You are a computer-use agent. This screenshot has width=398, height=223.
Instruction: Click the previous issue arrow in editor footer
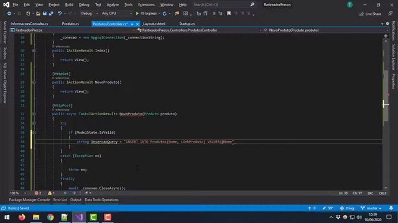pyautogui.click(x=65, y=193)
